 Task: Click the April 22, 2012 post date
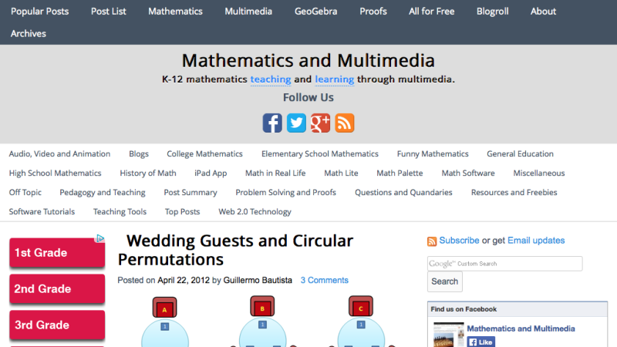pos(184,281)
